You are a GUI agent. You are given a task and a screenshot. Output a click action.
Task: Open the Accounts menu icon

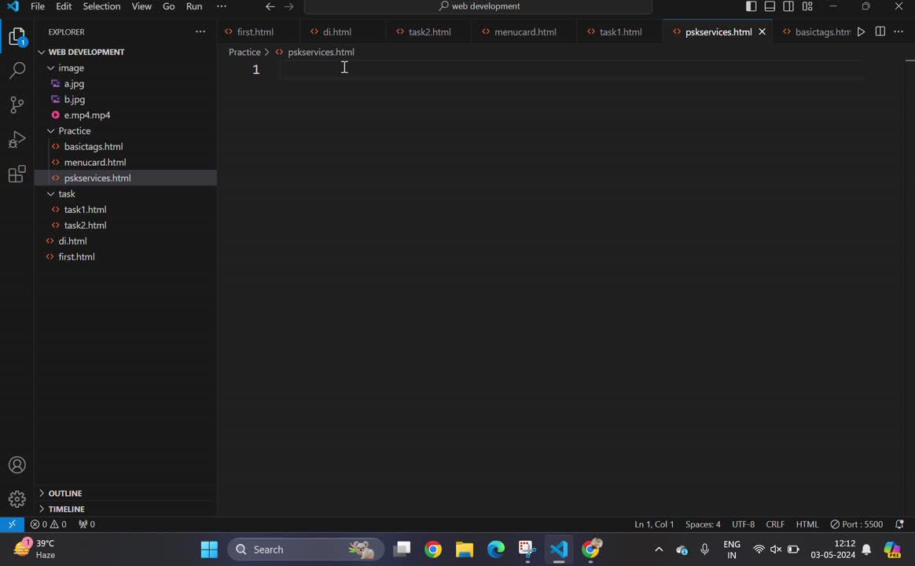(x=17, y=465)
